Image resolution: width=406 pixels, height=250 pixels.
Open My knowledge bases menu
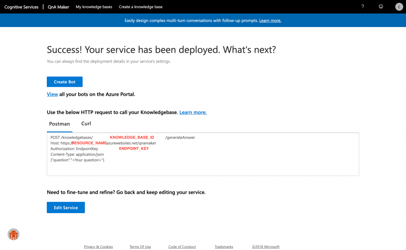(x=94, y=7)
